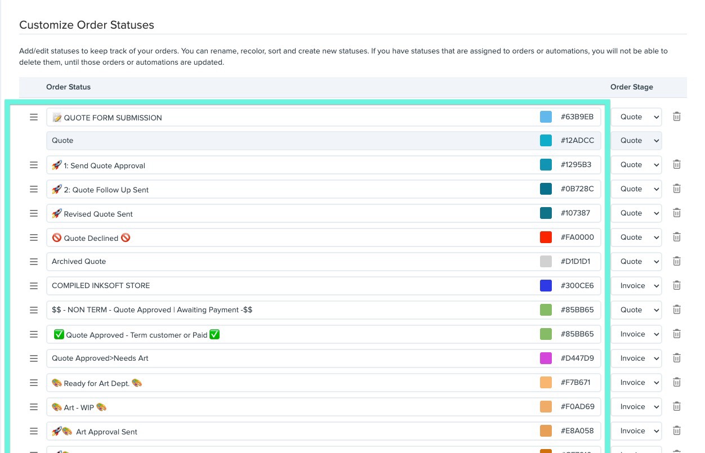705x453 pixels.
Task: Edit hex value #0B728C
Action: click(x=577, y=189)
